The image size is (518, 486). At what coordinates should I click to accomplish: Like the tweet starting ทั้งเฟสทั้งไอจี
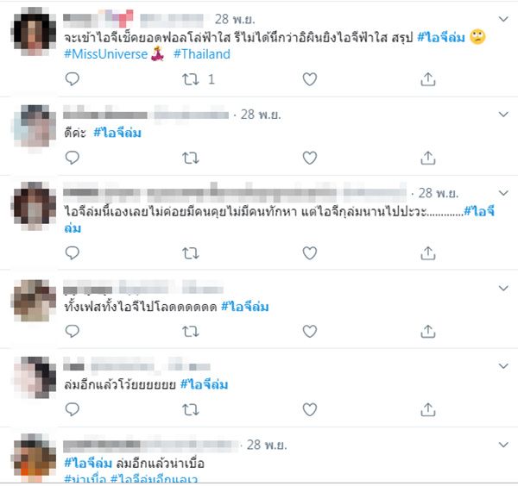310,331
